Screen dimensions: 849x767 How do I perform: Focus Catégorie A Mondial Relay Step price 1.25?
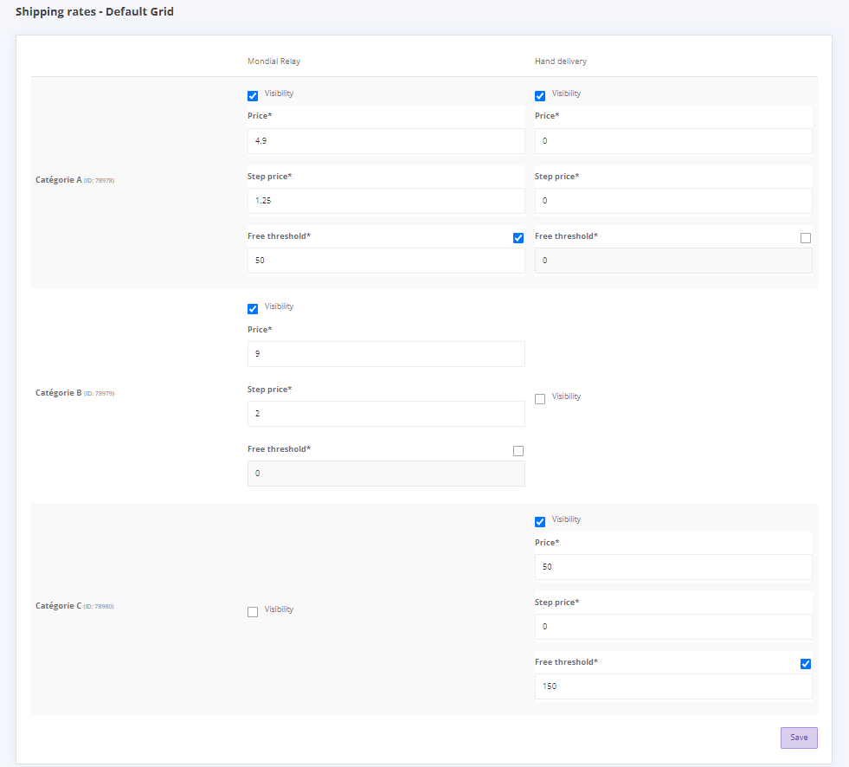point(386,201)
